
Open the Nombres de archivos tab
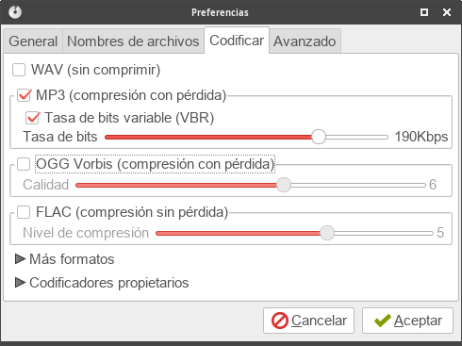(133, 41)
